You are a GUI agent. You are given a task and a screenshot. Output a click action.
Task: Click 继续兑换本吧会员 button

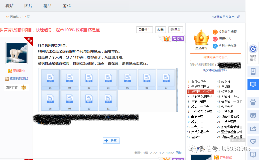click(x=215, y=57)
